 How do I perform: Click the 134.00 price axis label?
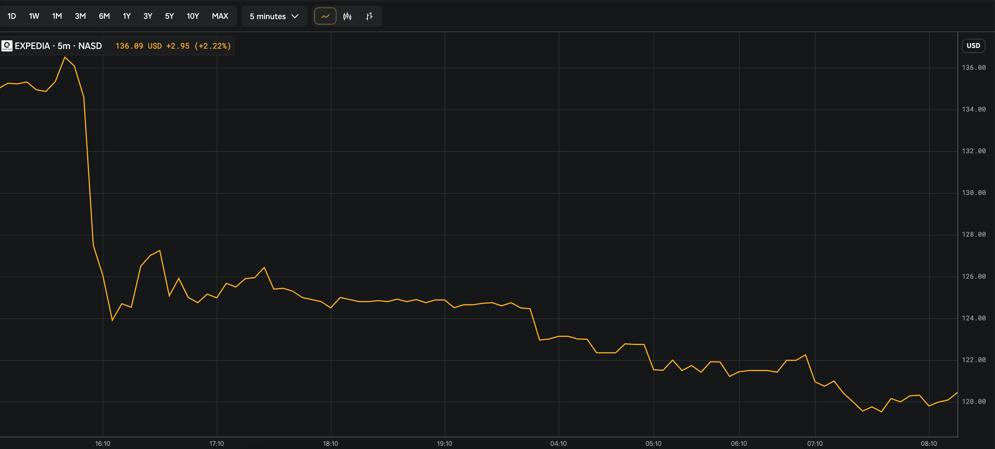[x=974, y=109]
